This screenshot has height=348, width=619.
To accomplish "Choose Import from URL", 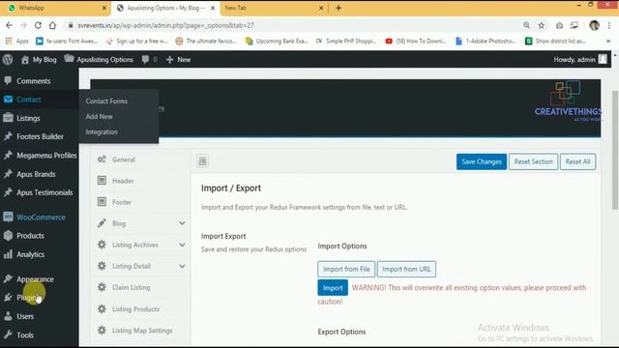I will click(406, 269).
